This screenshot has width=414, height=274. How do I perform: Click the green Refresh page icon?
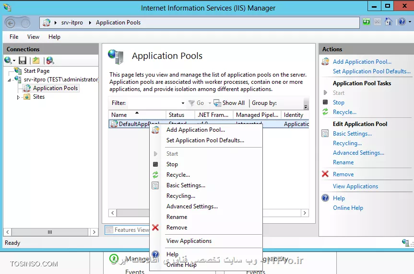(366, 22)
